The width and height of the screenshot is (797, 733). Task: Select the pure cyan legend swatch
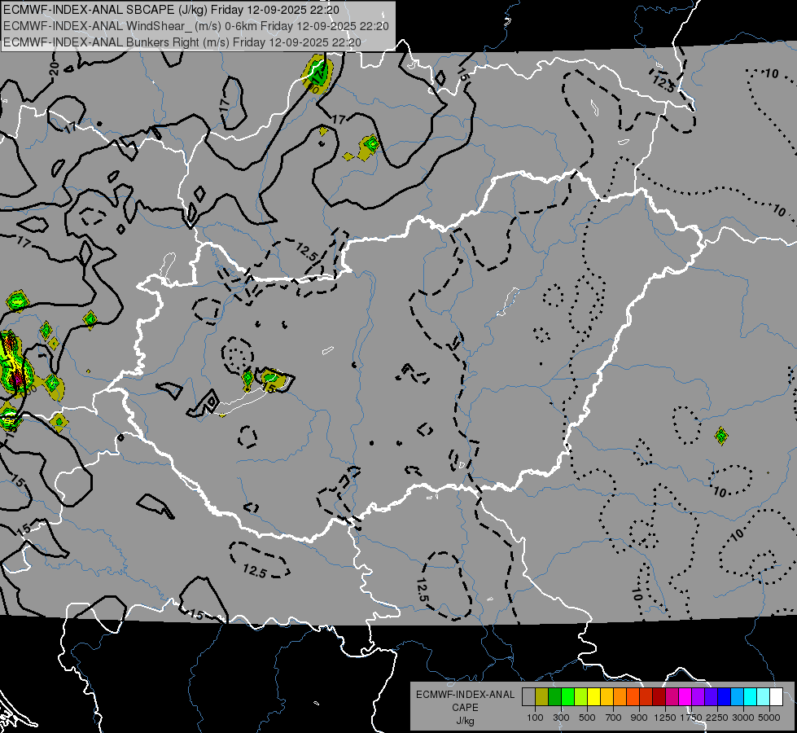(751, 697)
